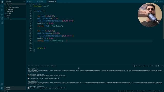The image size is (164, 92).
Task: Click Mac configuration in status bar
Action: pyautogui.click(x=150, y=91)
